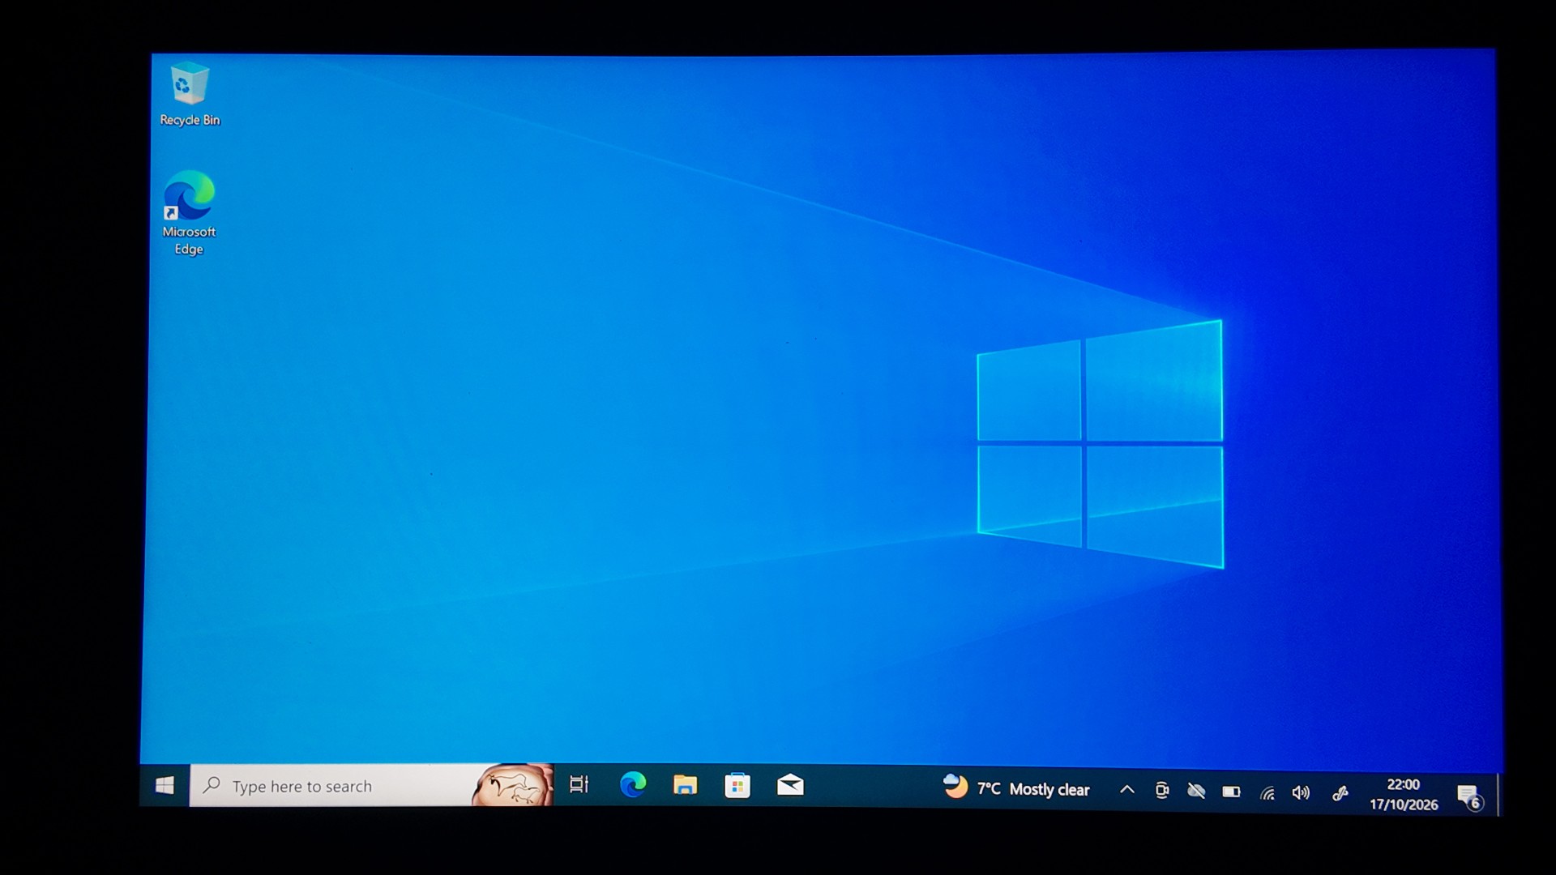Open Microsoft Store from the taskbar
This screenshot has height=875, width=1556.
pos(737,786)
